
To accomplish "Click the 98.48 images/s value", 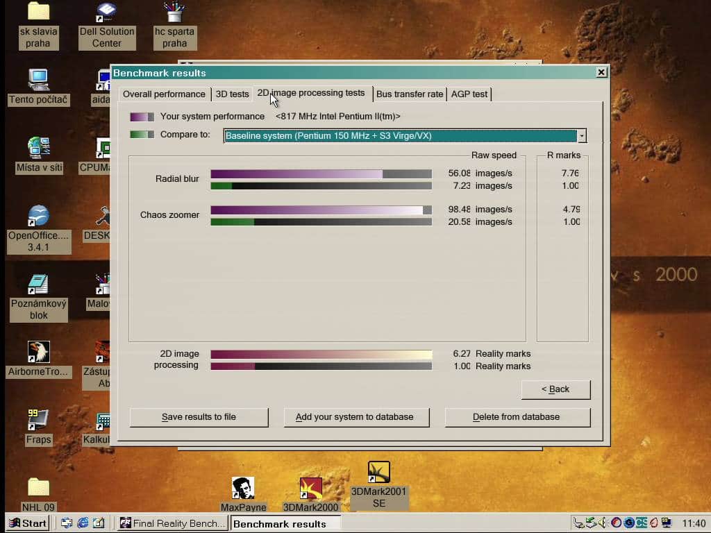I will point(480,210).
